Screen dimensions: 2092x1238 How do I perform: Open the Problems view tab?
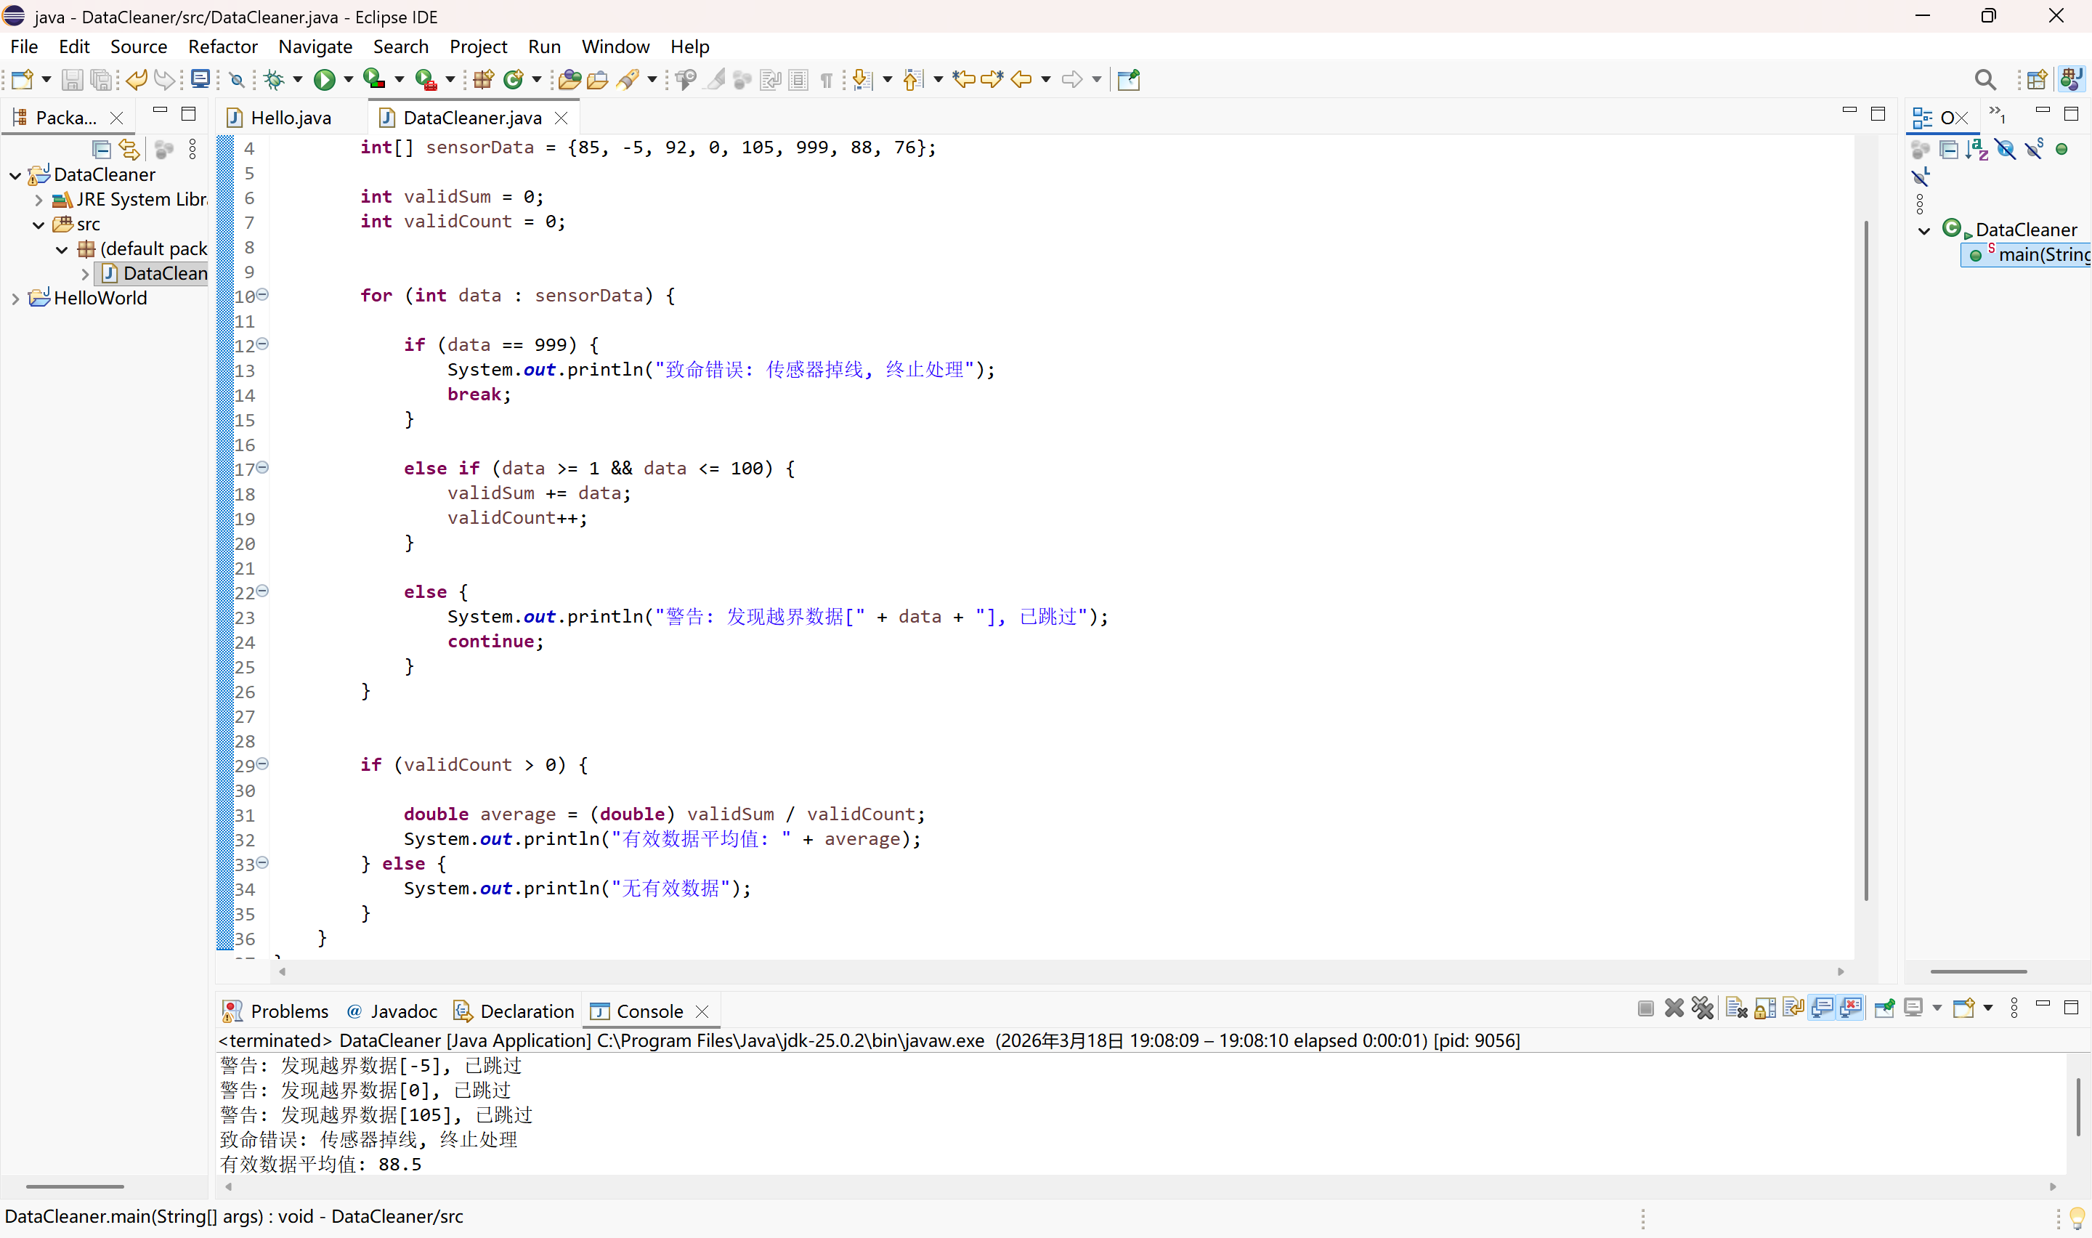coord(288,1011)
